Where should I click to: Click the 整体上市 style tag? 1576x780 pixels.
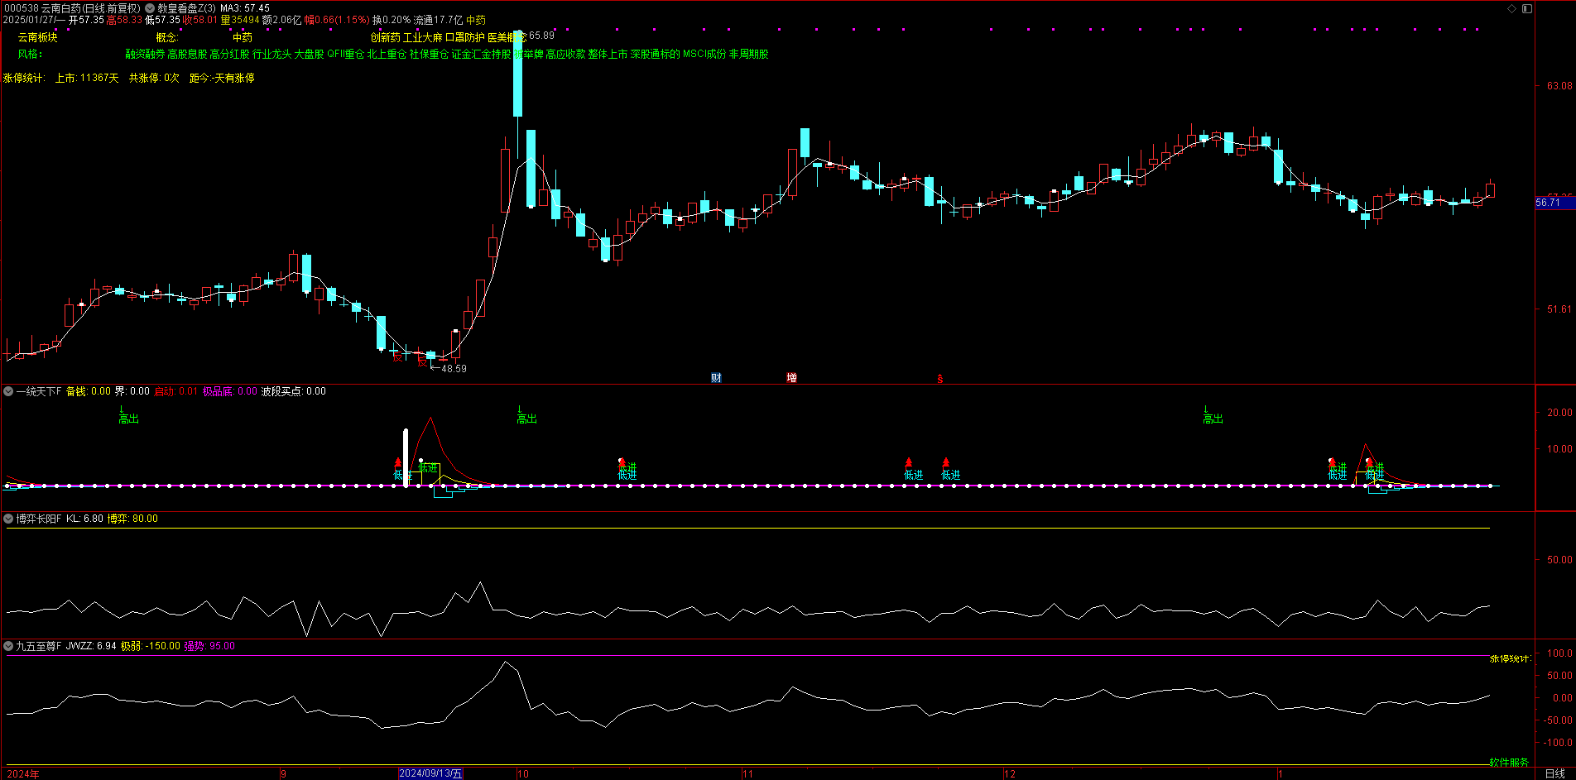tap(608, 54)
